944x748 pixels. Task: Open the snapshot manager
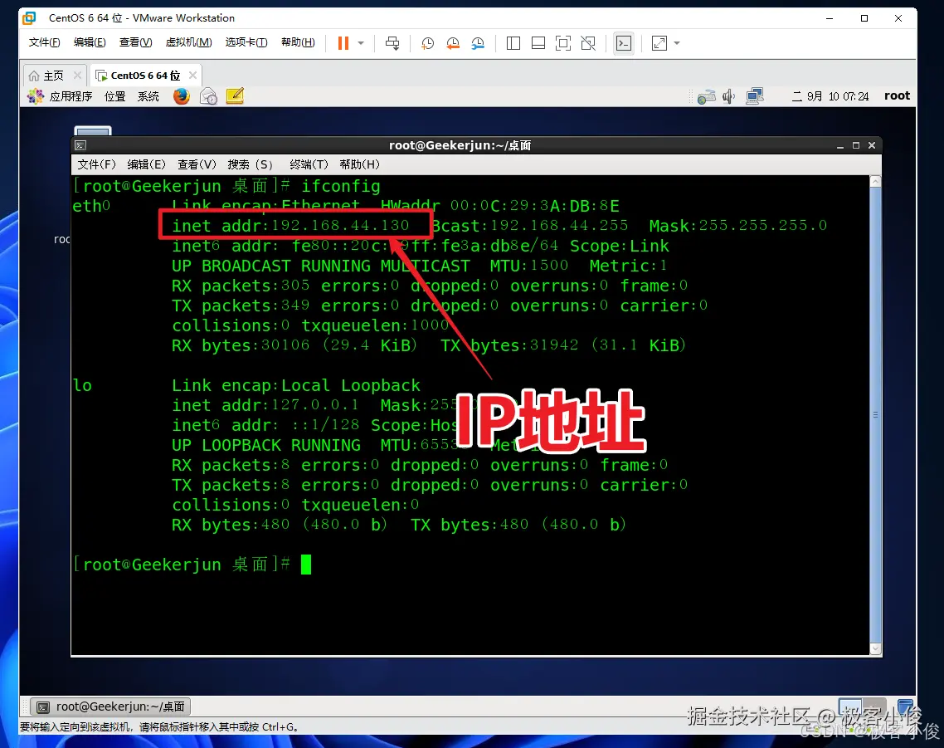pos(478,43)
